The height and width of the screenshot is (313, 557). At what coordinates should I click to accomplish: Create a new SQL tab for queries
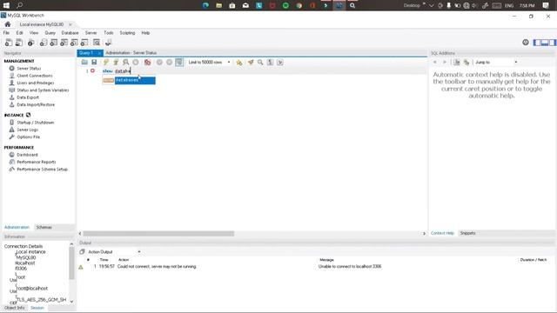[9, 43]
